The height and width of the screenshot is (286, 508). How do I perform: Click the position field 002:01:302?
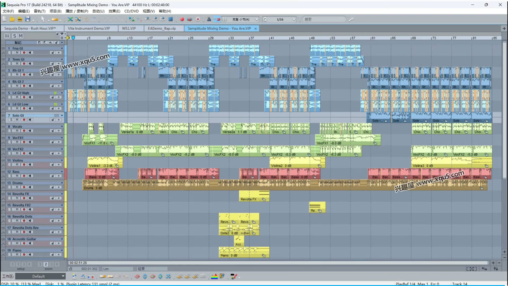click(89, 269)
